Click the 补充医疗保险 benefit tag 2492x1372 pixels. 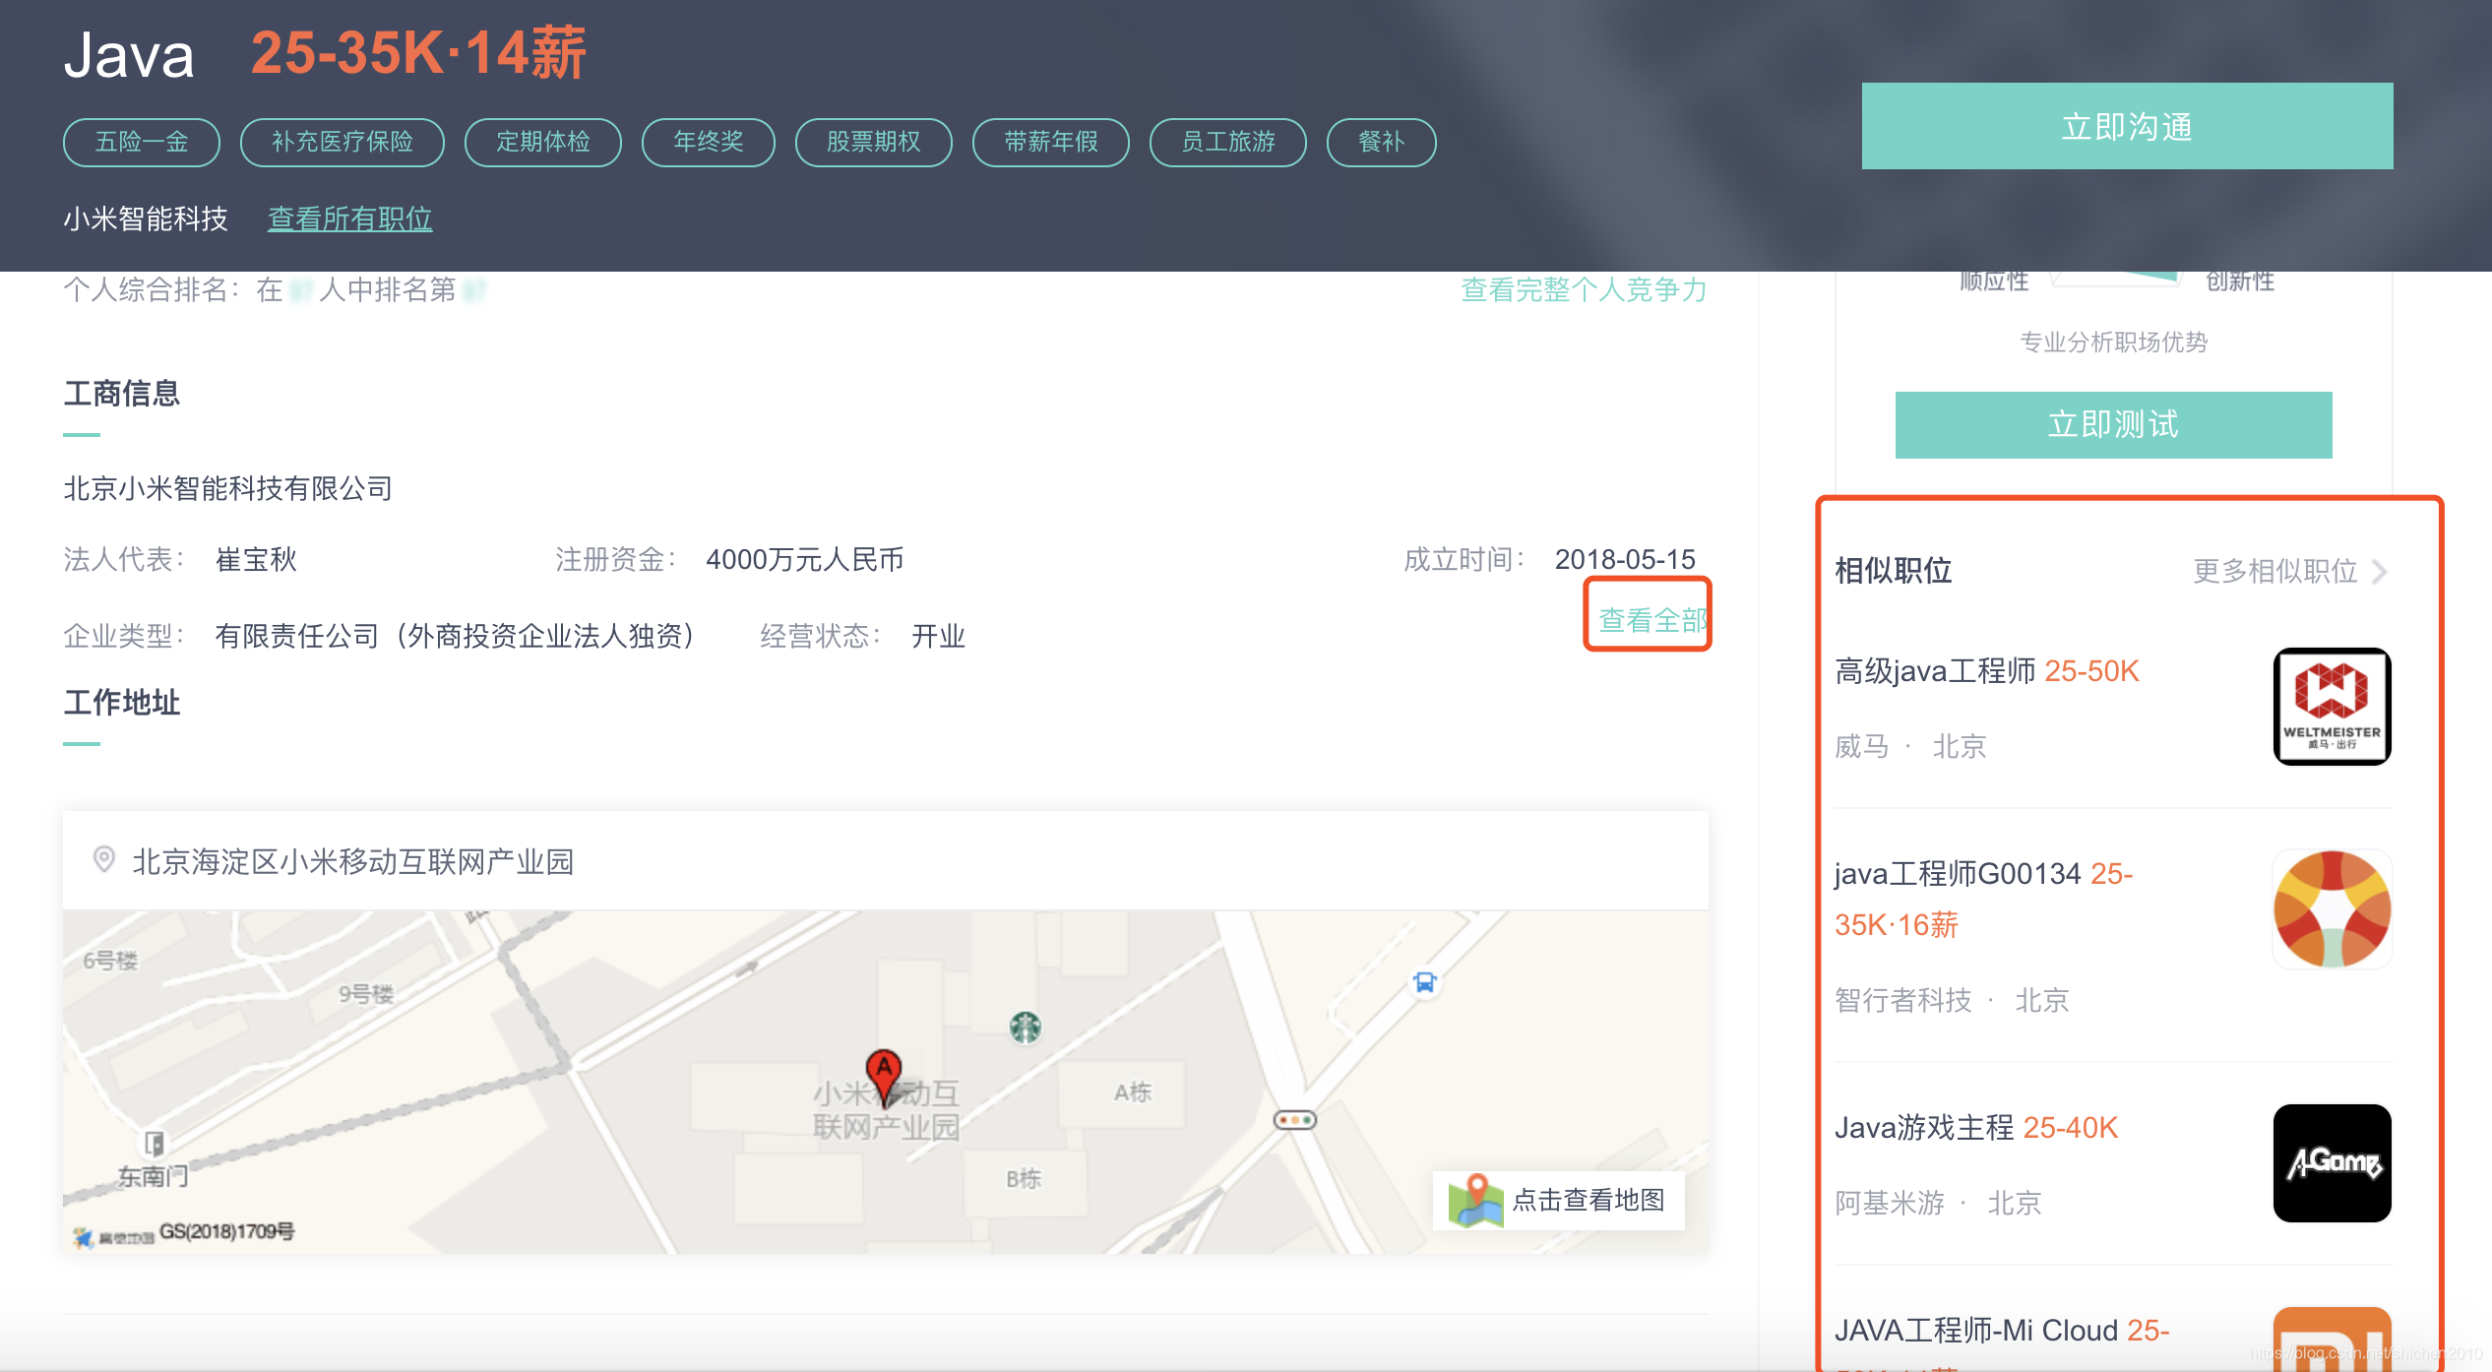tap(343, 142)
